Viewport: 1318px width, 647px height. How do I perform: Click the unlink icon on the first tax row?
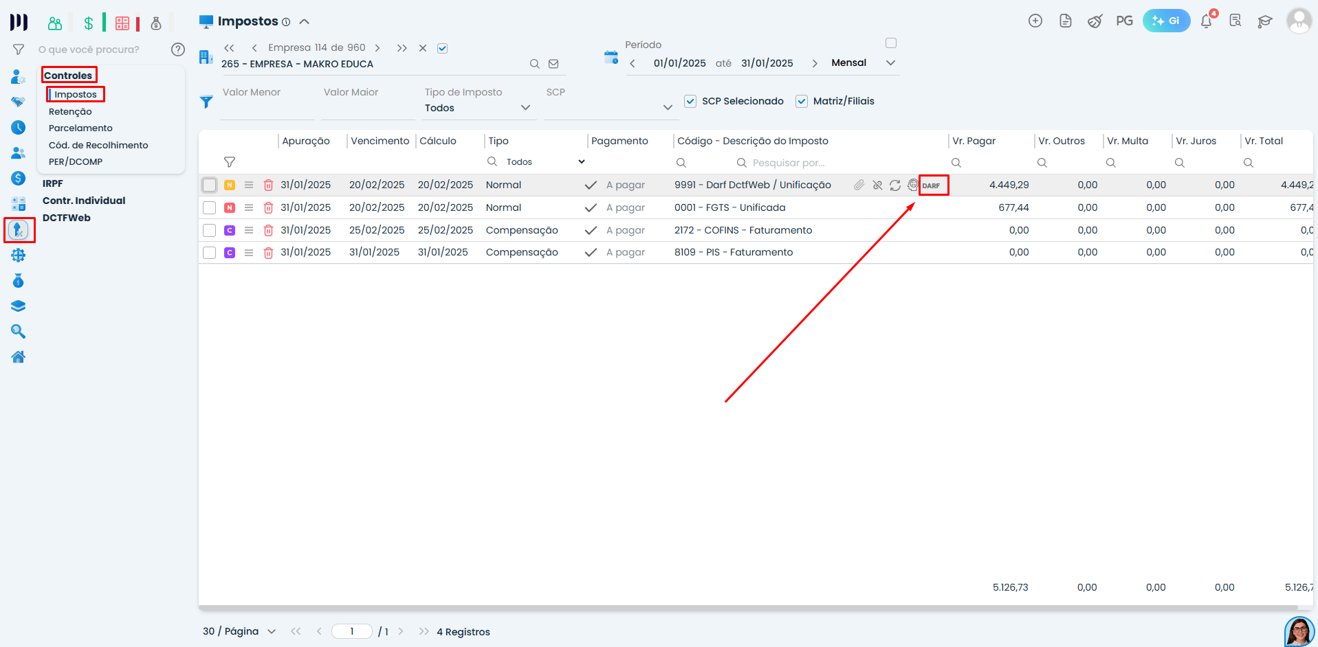pyautogui.click(x=877, y=185)
